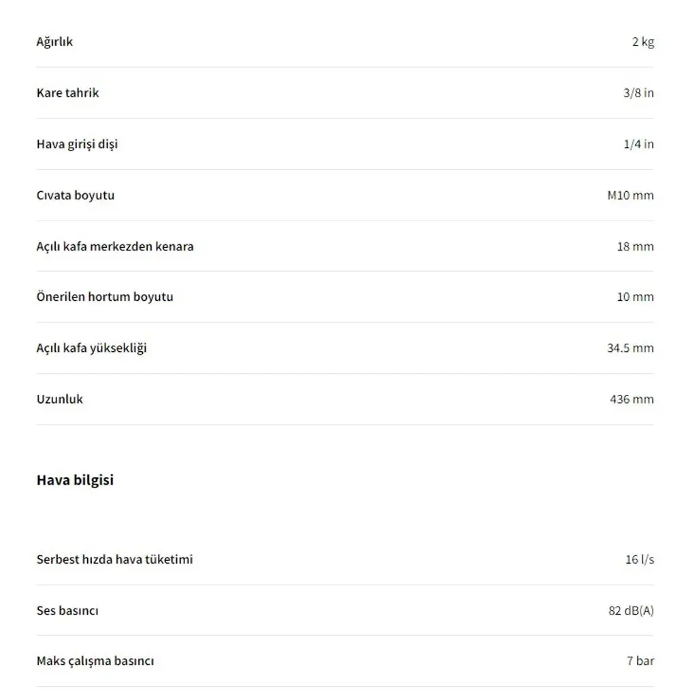The image size is (697, 697).
Task: Select the 16 l/s value
Action: [x=640, y=560]
